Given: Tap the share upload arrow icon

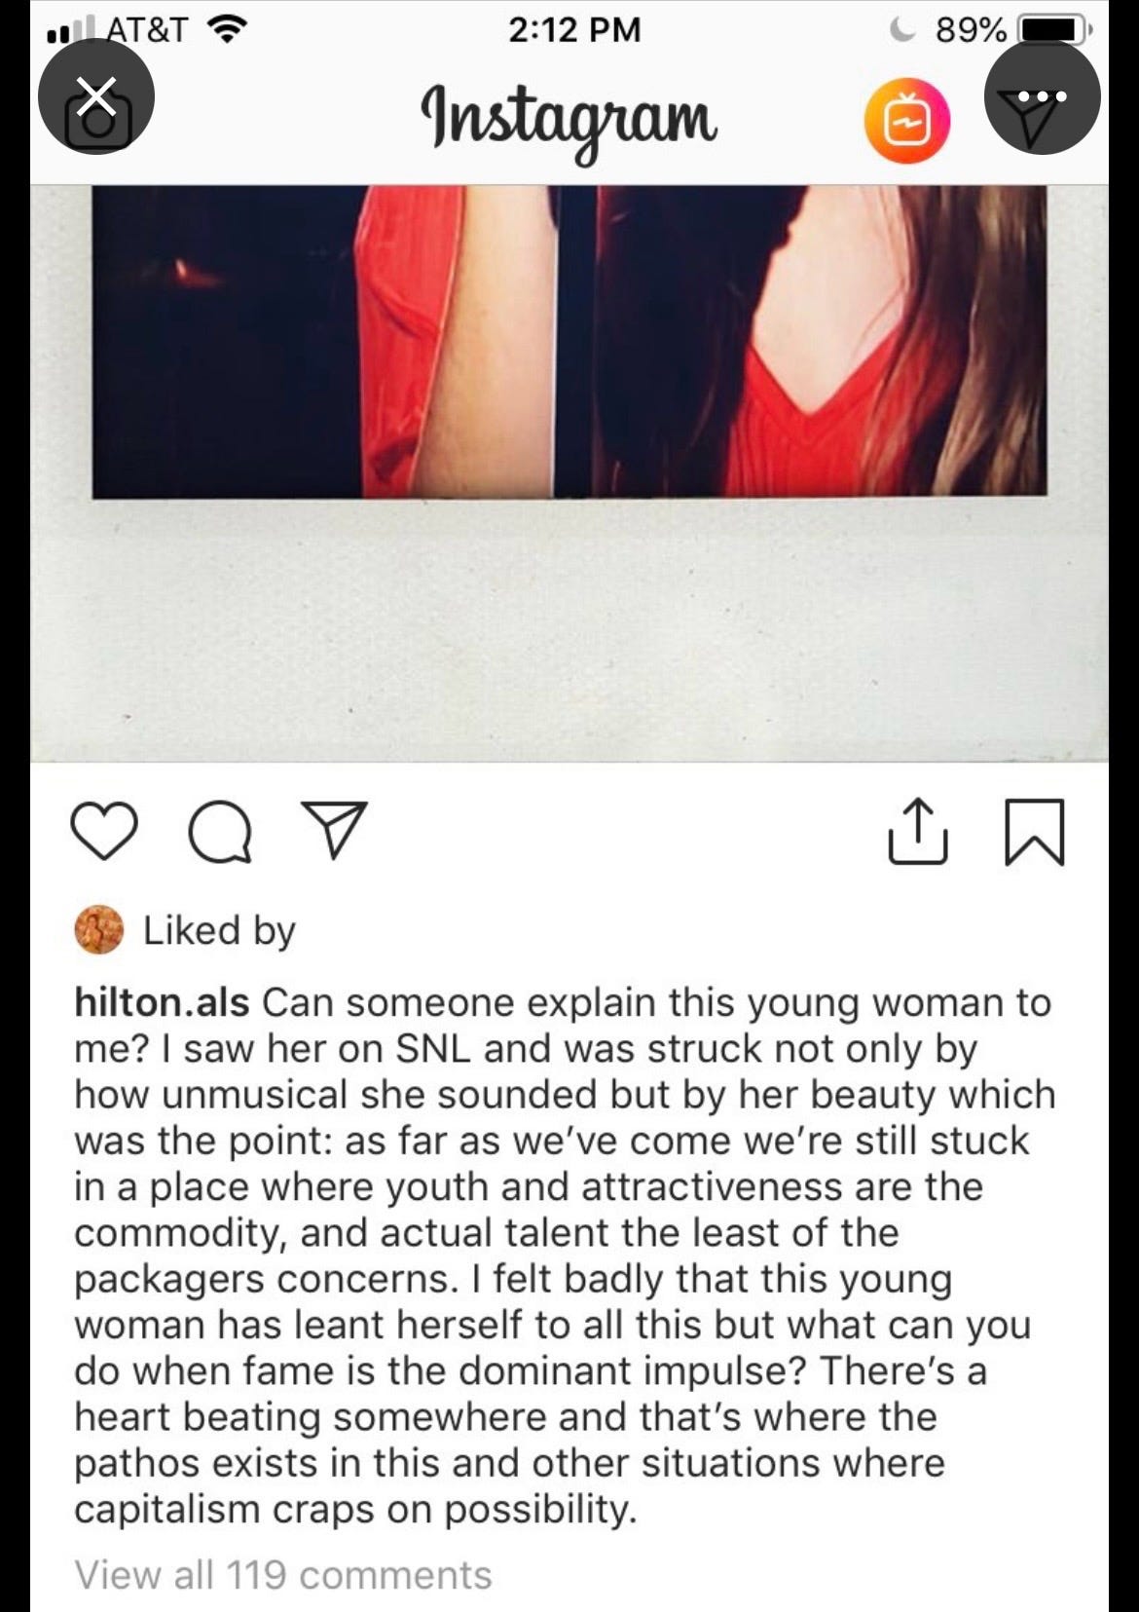Looking at the screenshot, I should click(x=917, y=831).
